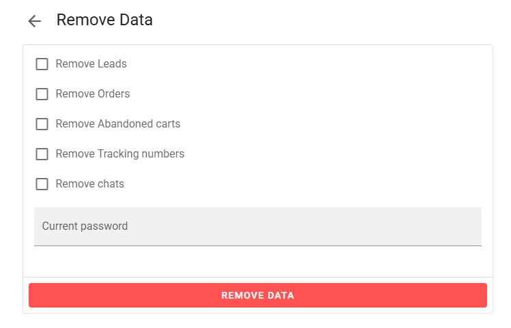Click the 'Current password' placeholder text

point(85,226)
